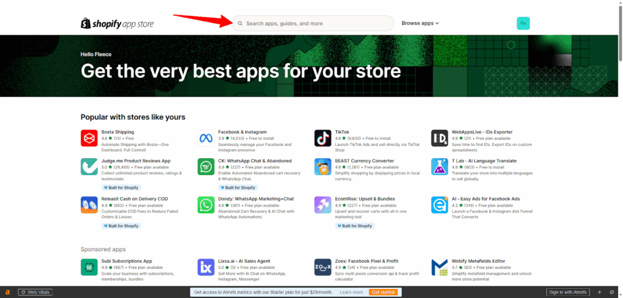Click the Dondy WhatsApp Marketing icon

tap(206, 204)
